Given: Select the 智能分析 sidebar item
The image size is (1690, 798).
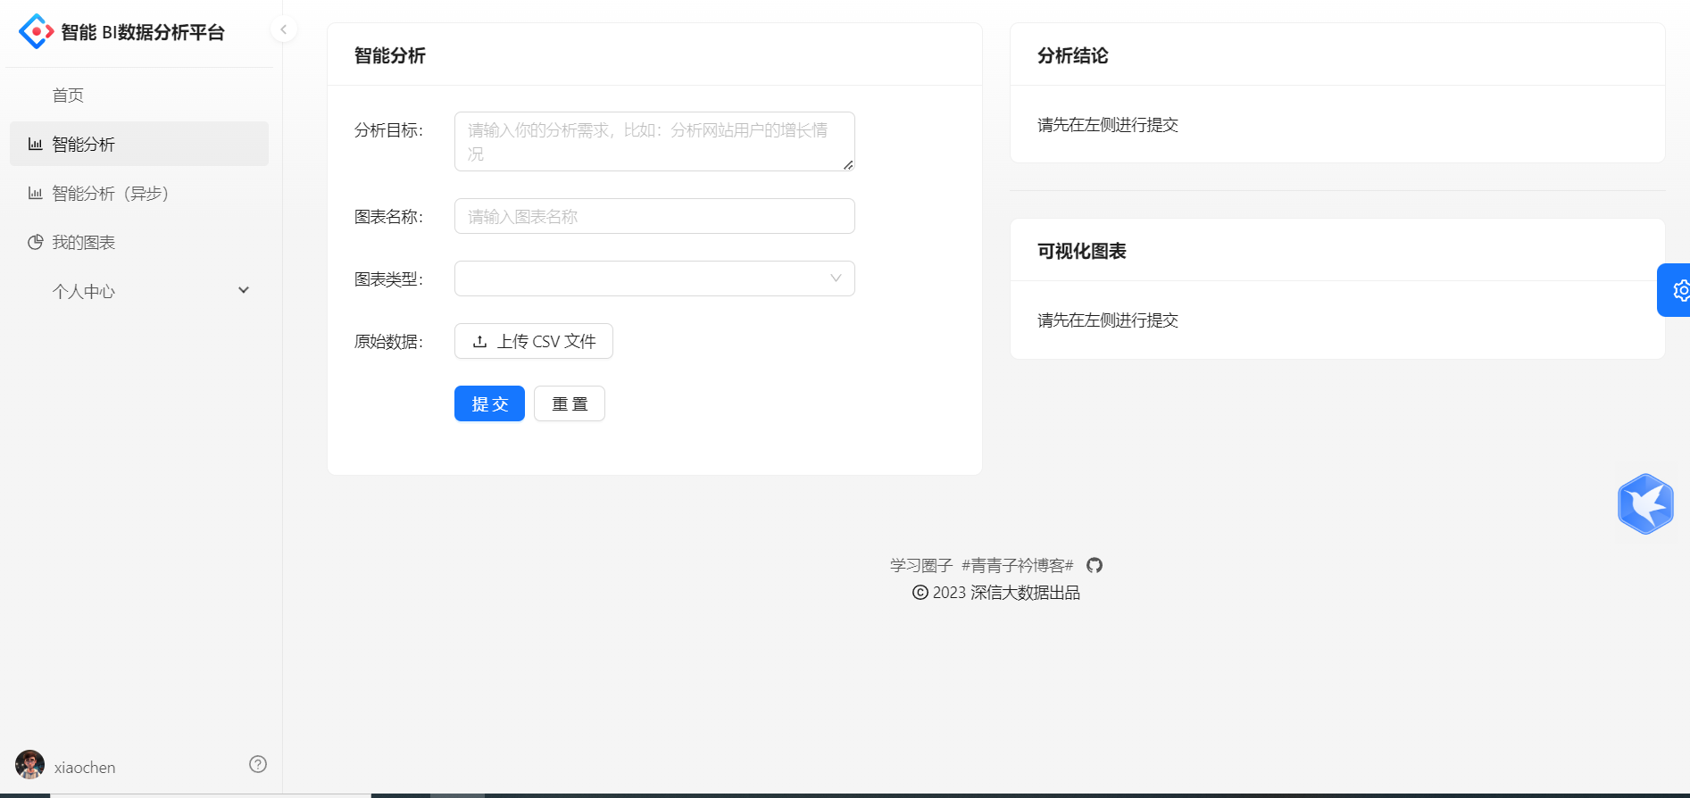Looking at the screenshot, I should coord(84,145).
